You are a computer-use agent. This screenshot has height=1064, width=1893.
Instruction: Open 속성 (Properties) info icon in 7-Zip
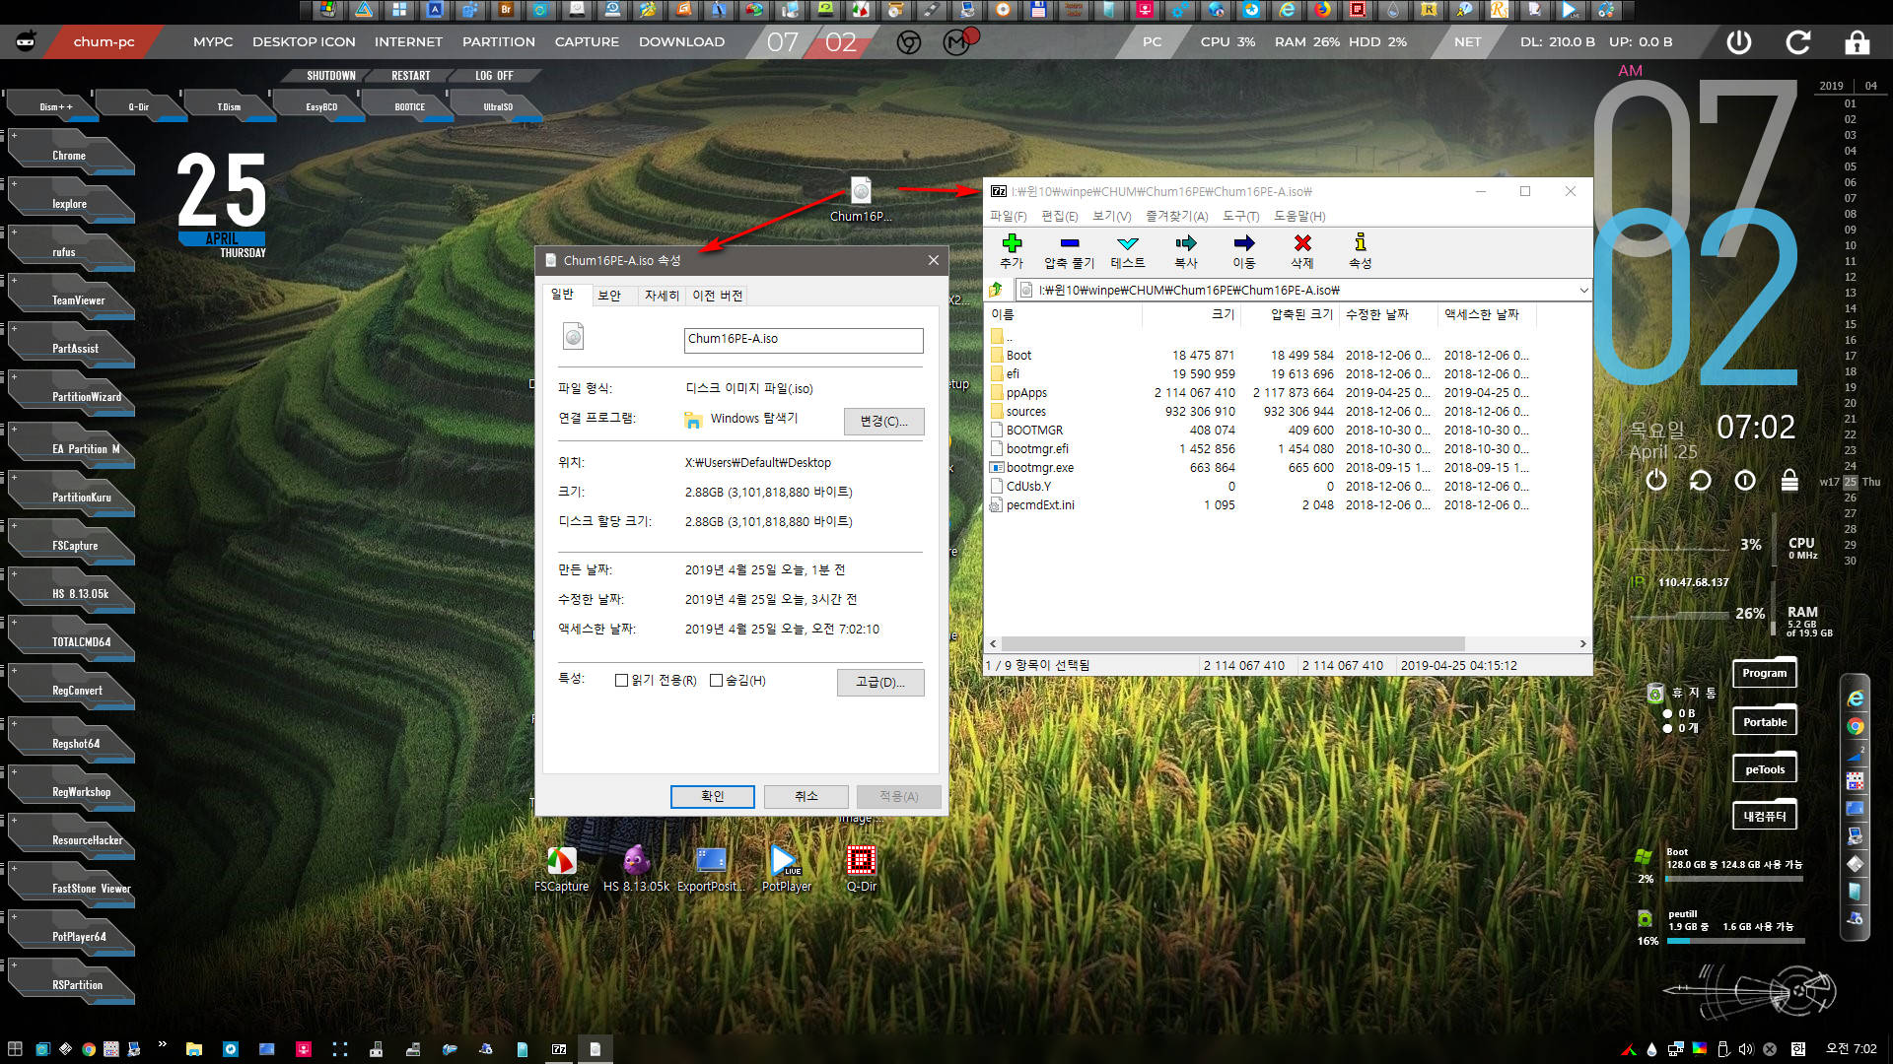[x=1361, y=242]
